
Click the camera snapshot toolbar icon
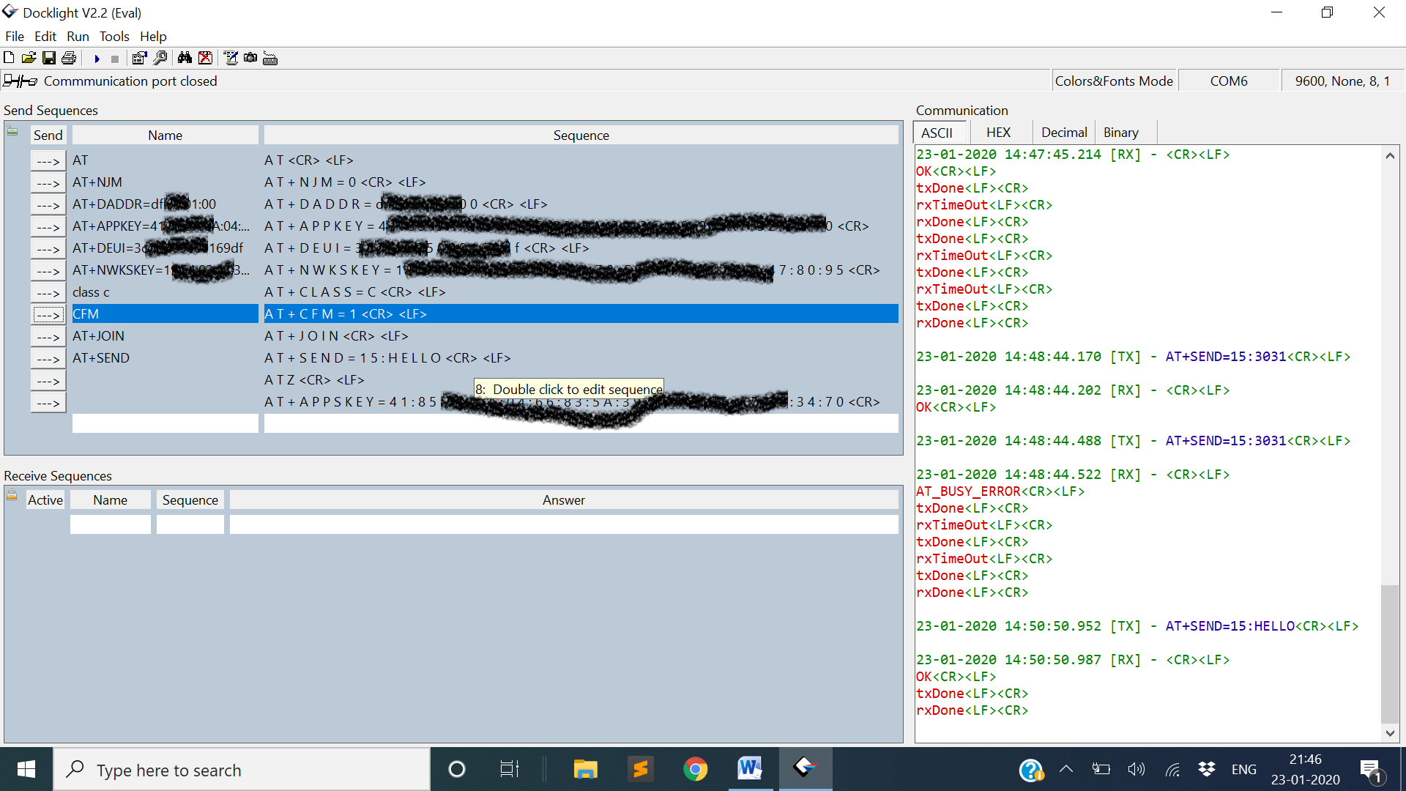point(250,58)
